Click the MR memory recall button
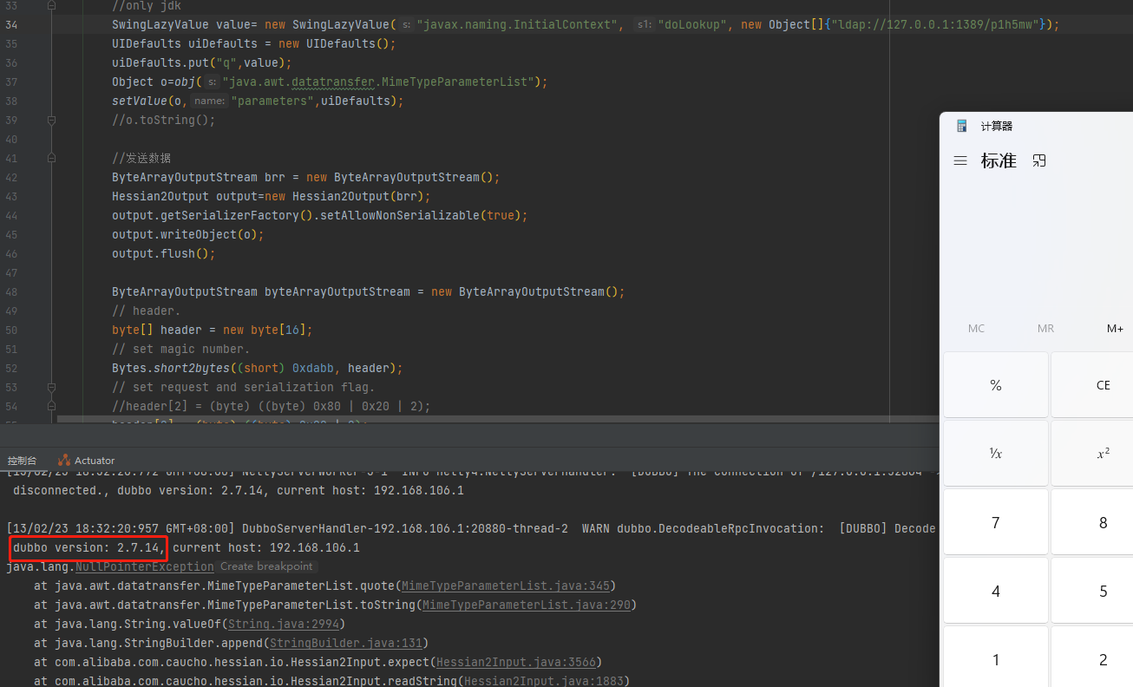The width and height of the screenshot is (1133, 687). pos(1046,329)
